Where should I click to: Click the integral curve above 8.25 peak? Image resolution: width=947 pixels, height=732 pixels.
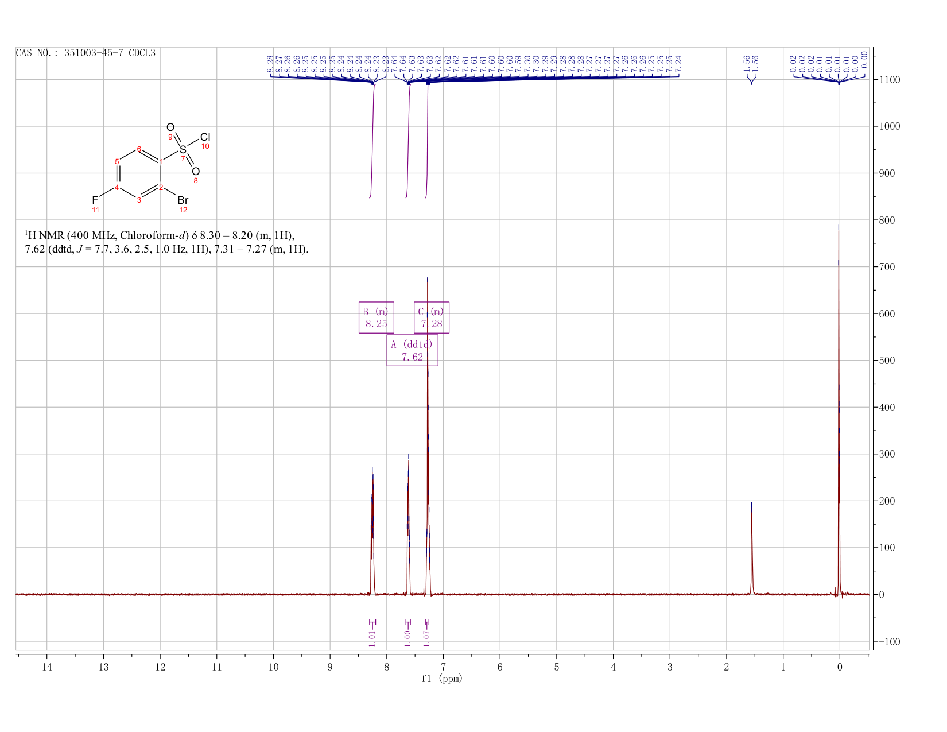(x=372, y=141)
